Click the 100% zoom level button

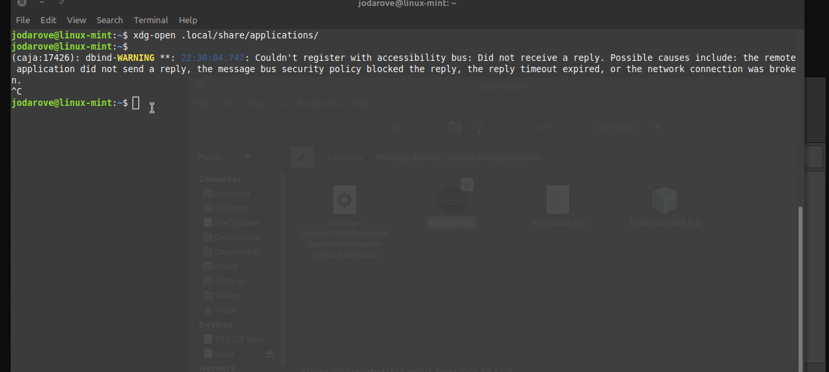(x=543, y=127)
